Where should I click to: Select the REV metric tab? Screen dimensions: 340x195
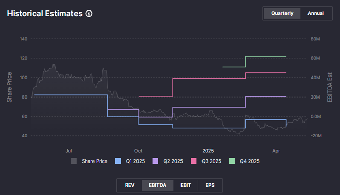click(130, 185)
